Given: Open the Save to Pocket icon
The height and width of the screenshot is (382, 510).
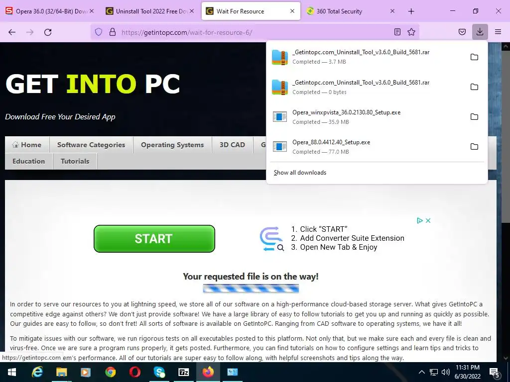Looking at the screenshot, I should pos(462,32).
